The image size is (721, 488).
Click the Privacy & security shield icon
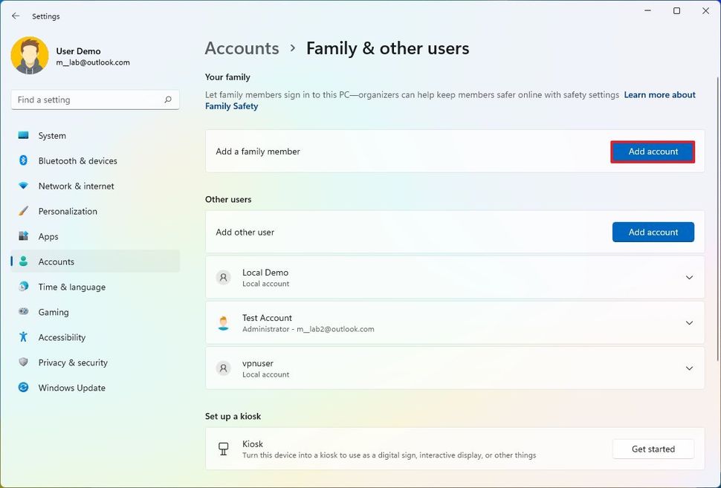(x=24, y=363)
